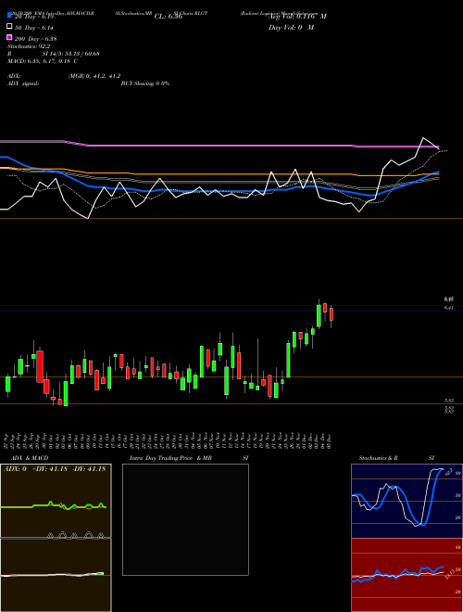Click the 'ADX: 0 +DY: 41.18 -DY: 41.18' readout
The height and width of the screenshot is (612, 463).
(x=55, y=469)
